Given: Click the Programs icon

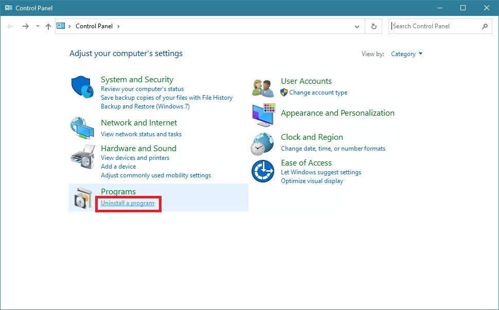Looking at the screenshot, I should pos(82,198).
